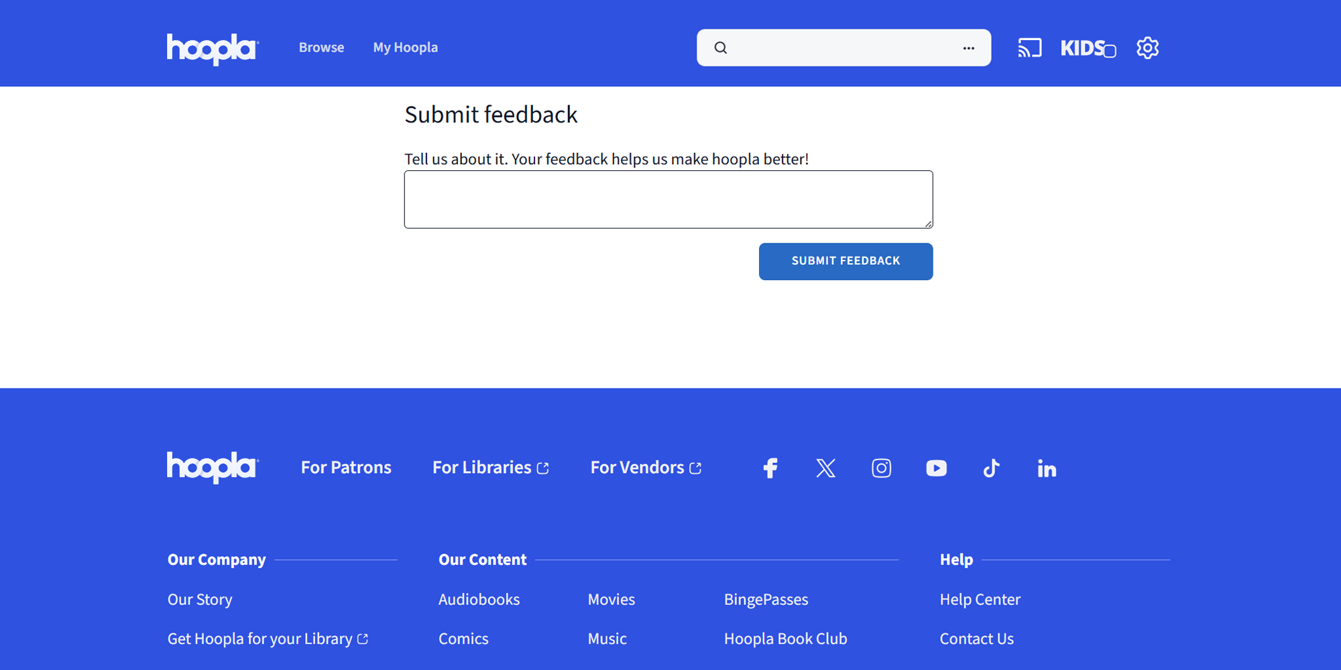Click the Chromecast cast icon
The width and height of the screenshot is (1341, 670).
(x=1029, y=48)
